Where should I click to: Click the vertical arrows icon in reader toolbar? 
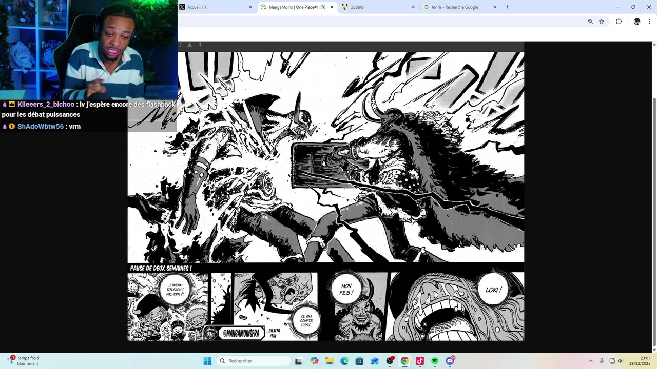200,45
